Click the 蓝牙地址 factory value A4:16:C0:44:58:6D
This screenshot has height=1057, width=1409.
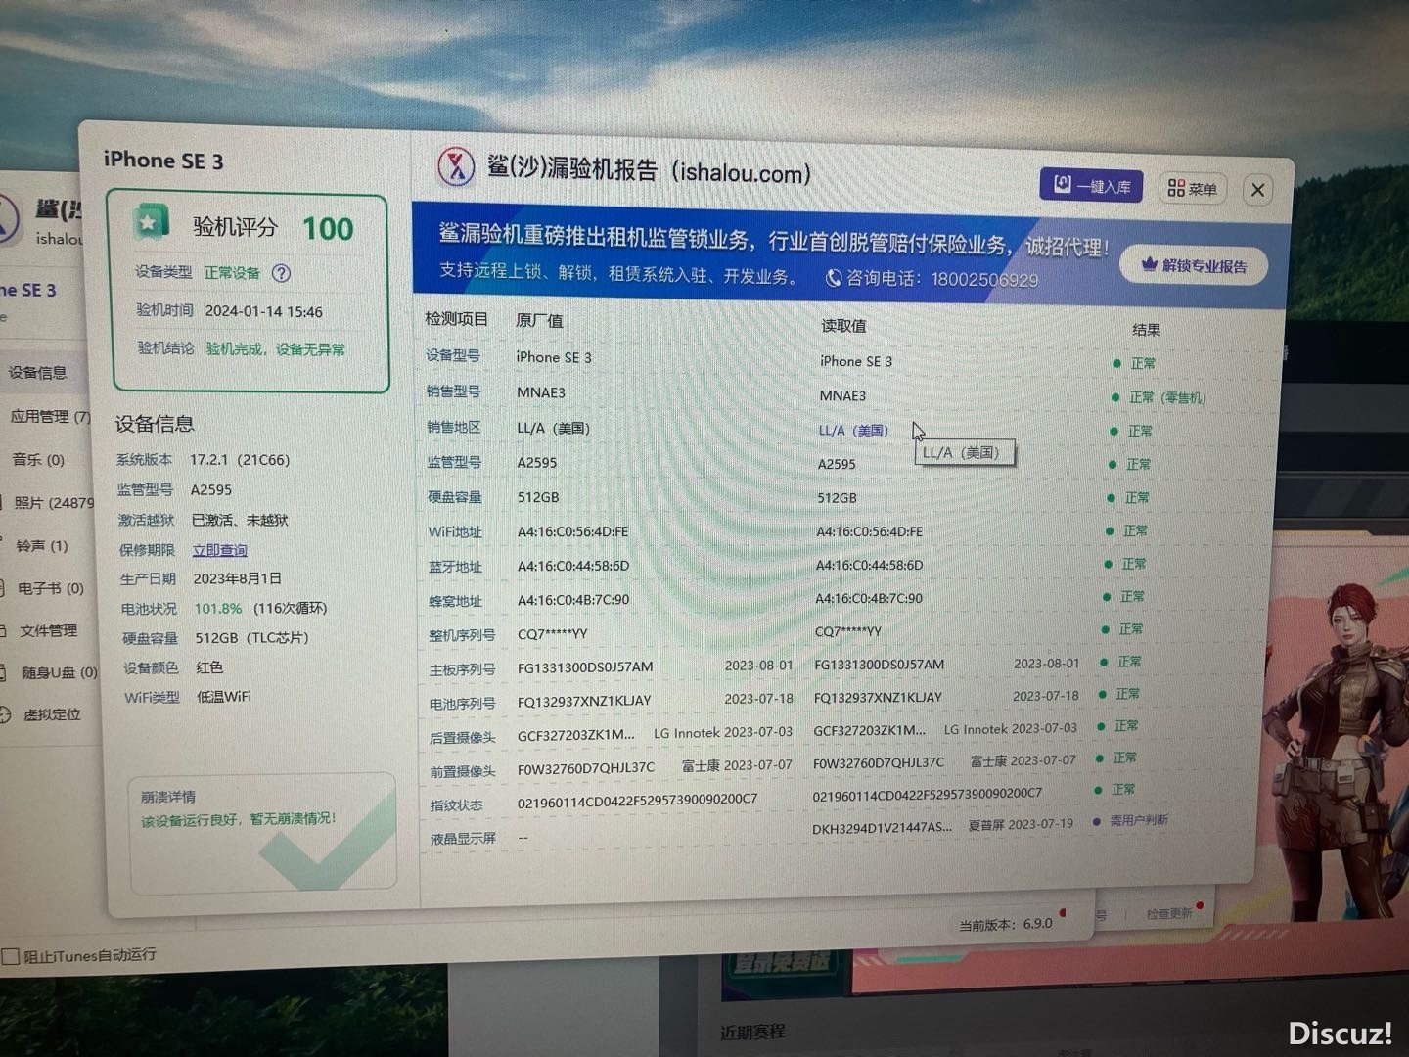click(573, 566)
